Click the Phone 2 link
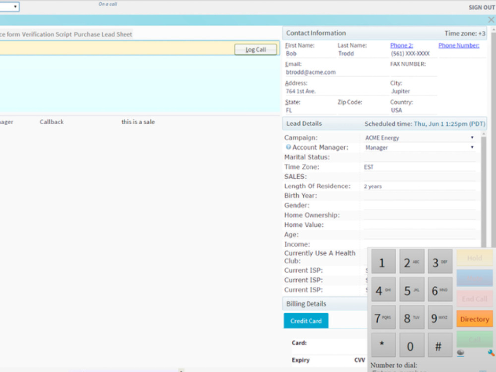This screenshot has height=372, width=496. coord(401,45)
